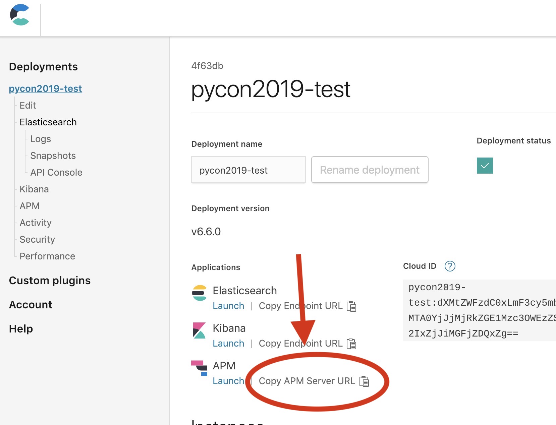The image size is (556, 425).
Task: Open the Performance page
Action: (x=47, y=256)
